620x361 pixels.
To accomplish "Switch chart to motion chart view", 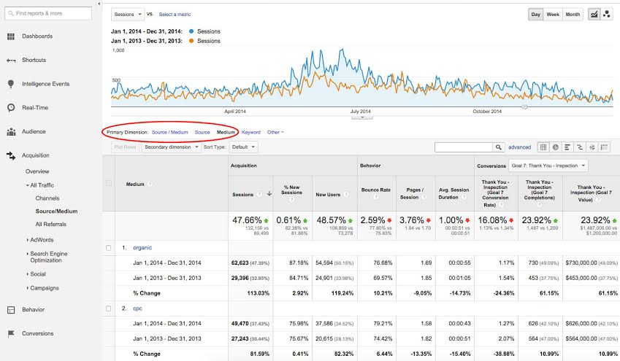I will 607,15.
